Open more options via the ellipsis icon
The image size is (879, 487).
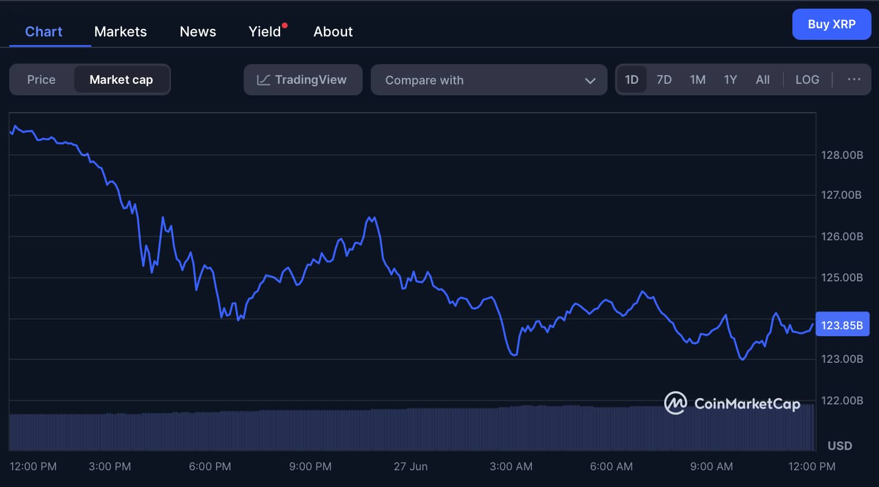(852, 80)
